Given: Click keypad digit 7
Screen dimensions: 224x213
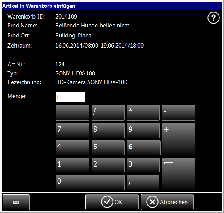Looking at the screenshot, I should (x=72, y=130).
